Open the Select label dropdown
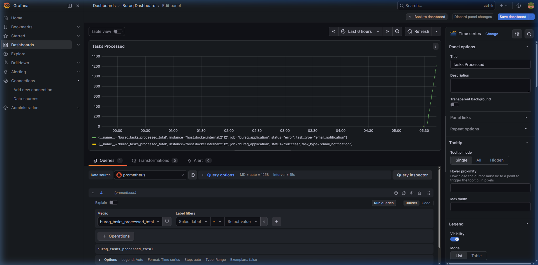Image resolution: width=538 pixels, height=265 pixels. (x=193, y=222)
